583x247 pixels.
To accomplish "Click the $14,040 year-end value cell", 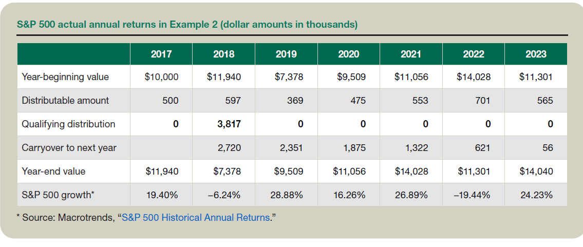I will pos(536,172).
